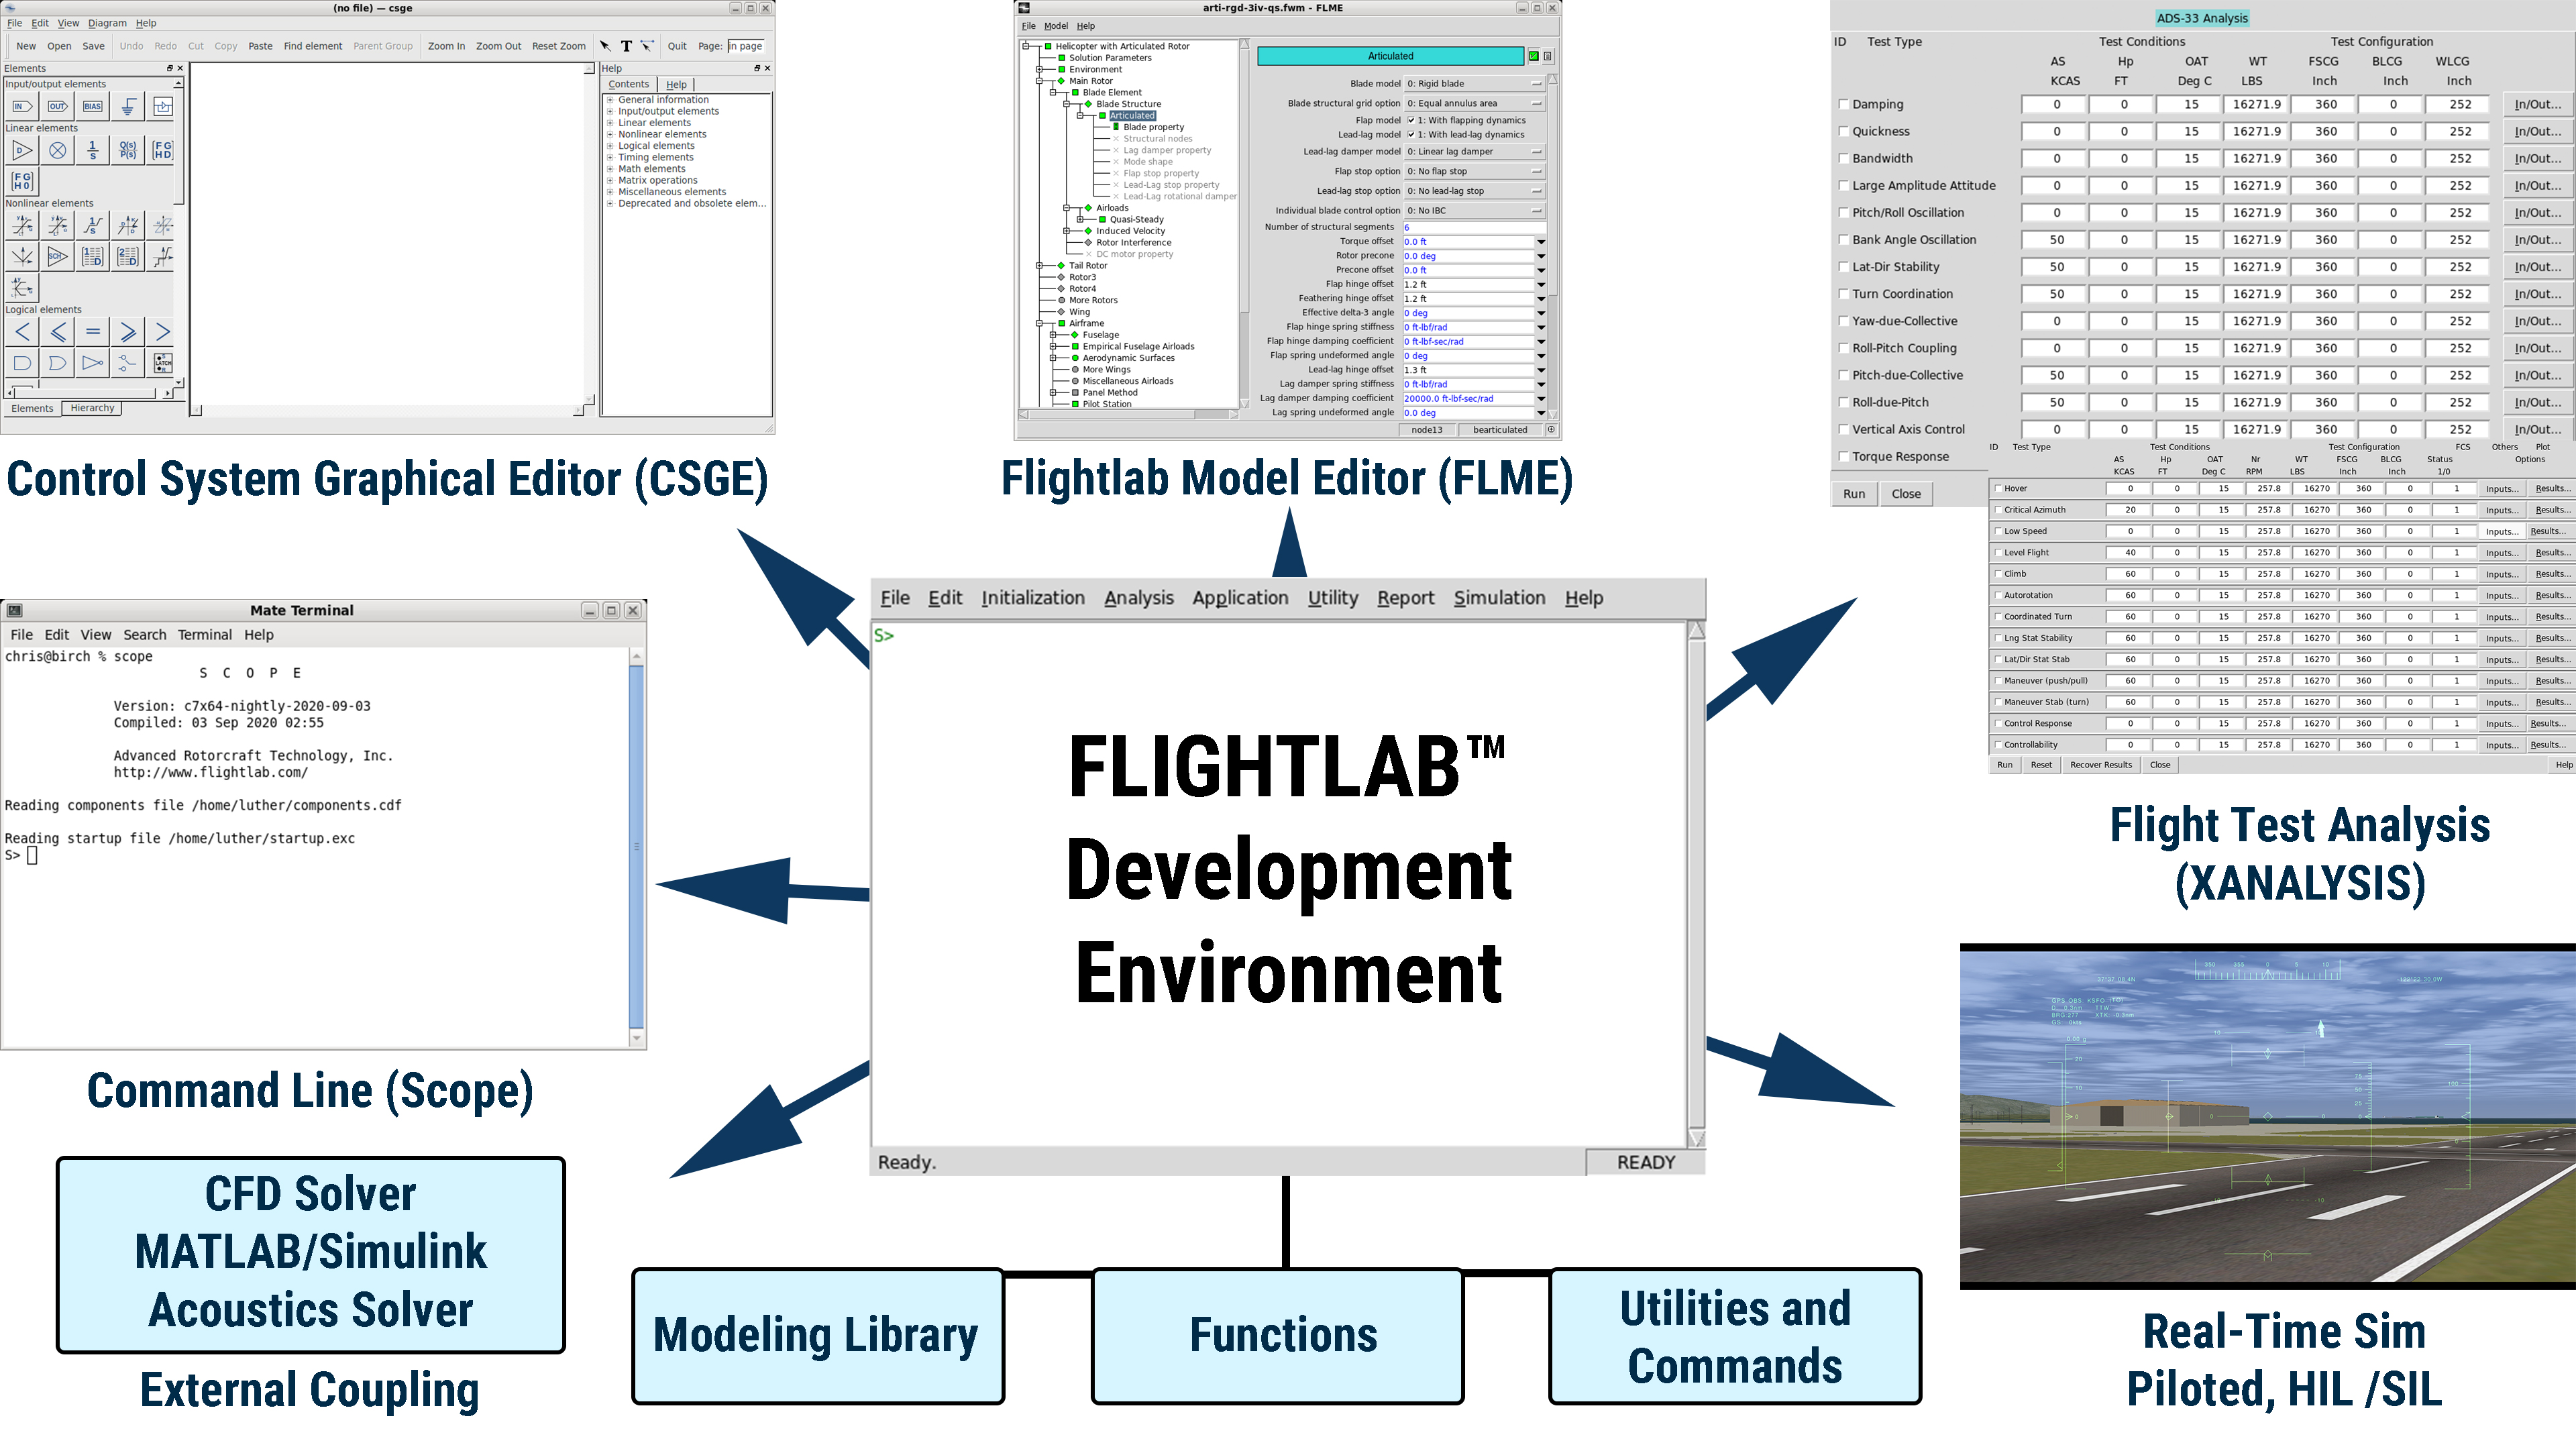Open the Flap stop option dropdown
This screenshot has width=2576, height=1449.
tap(1475, 171)
